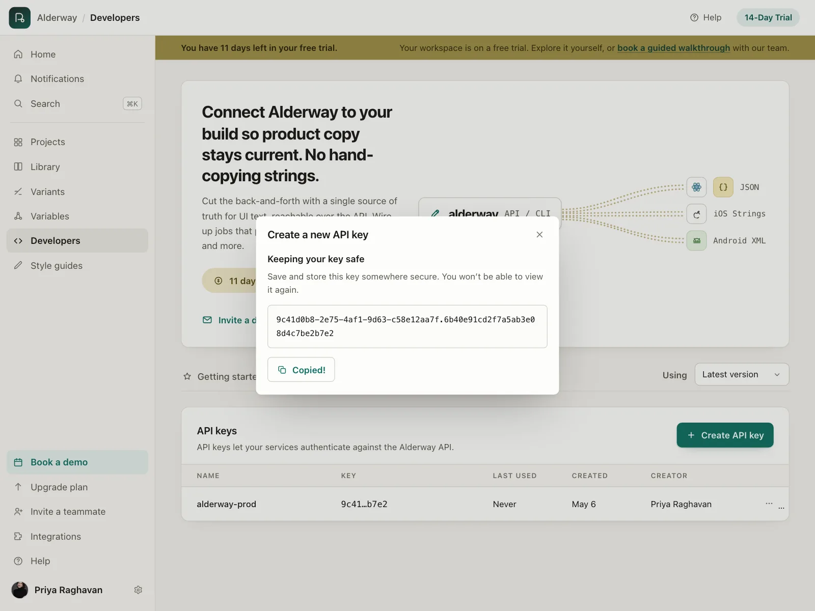Screen dimensions: 815x611
Task: Open Search in the sidebar
Action: 77,104
